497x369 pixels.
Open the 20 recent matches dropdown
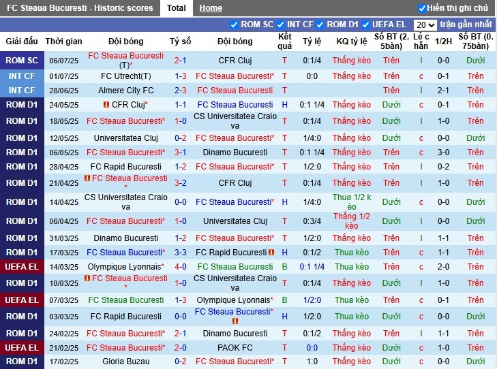point(425,25)
